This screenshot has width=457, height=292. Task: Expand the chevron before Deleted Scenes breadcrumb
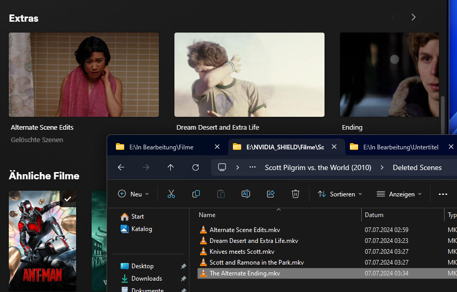point(382,167)
